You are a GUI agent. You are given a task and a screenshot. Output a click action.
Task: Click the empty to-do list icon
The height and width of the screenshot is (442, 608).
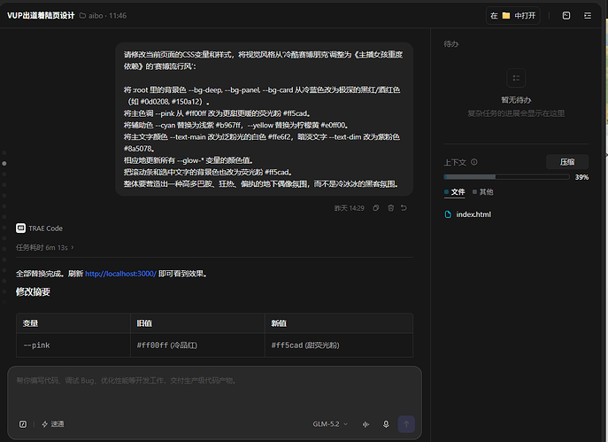(516, 78)
